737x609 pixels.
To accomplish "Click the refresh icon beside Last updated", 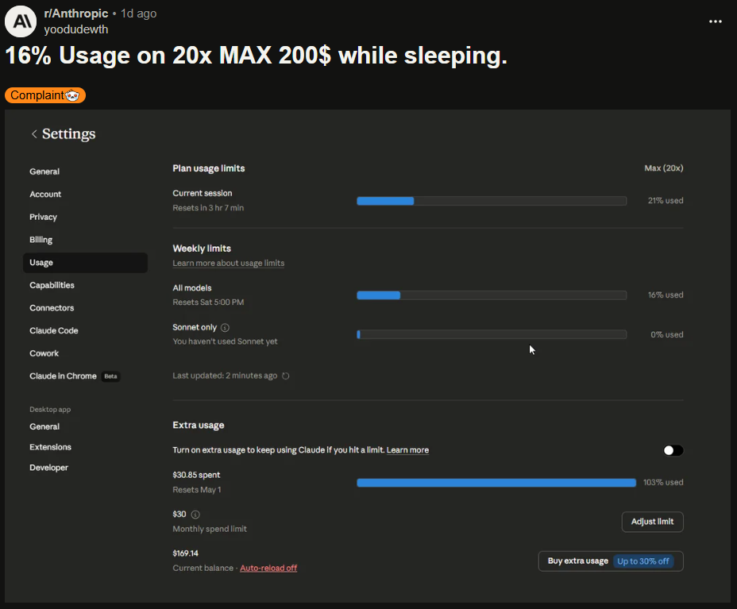I will tap(286, 376).
